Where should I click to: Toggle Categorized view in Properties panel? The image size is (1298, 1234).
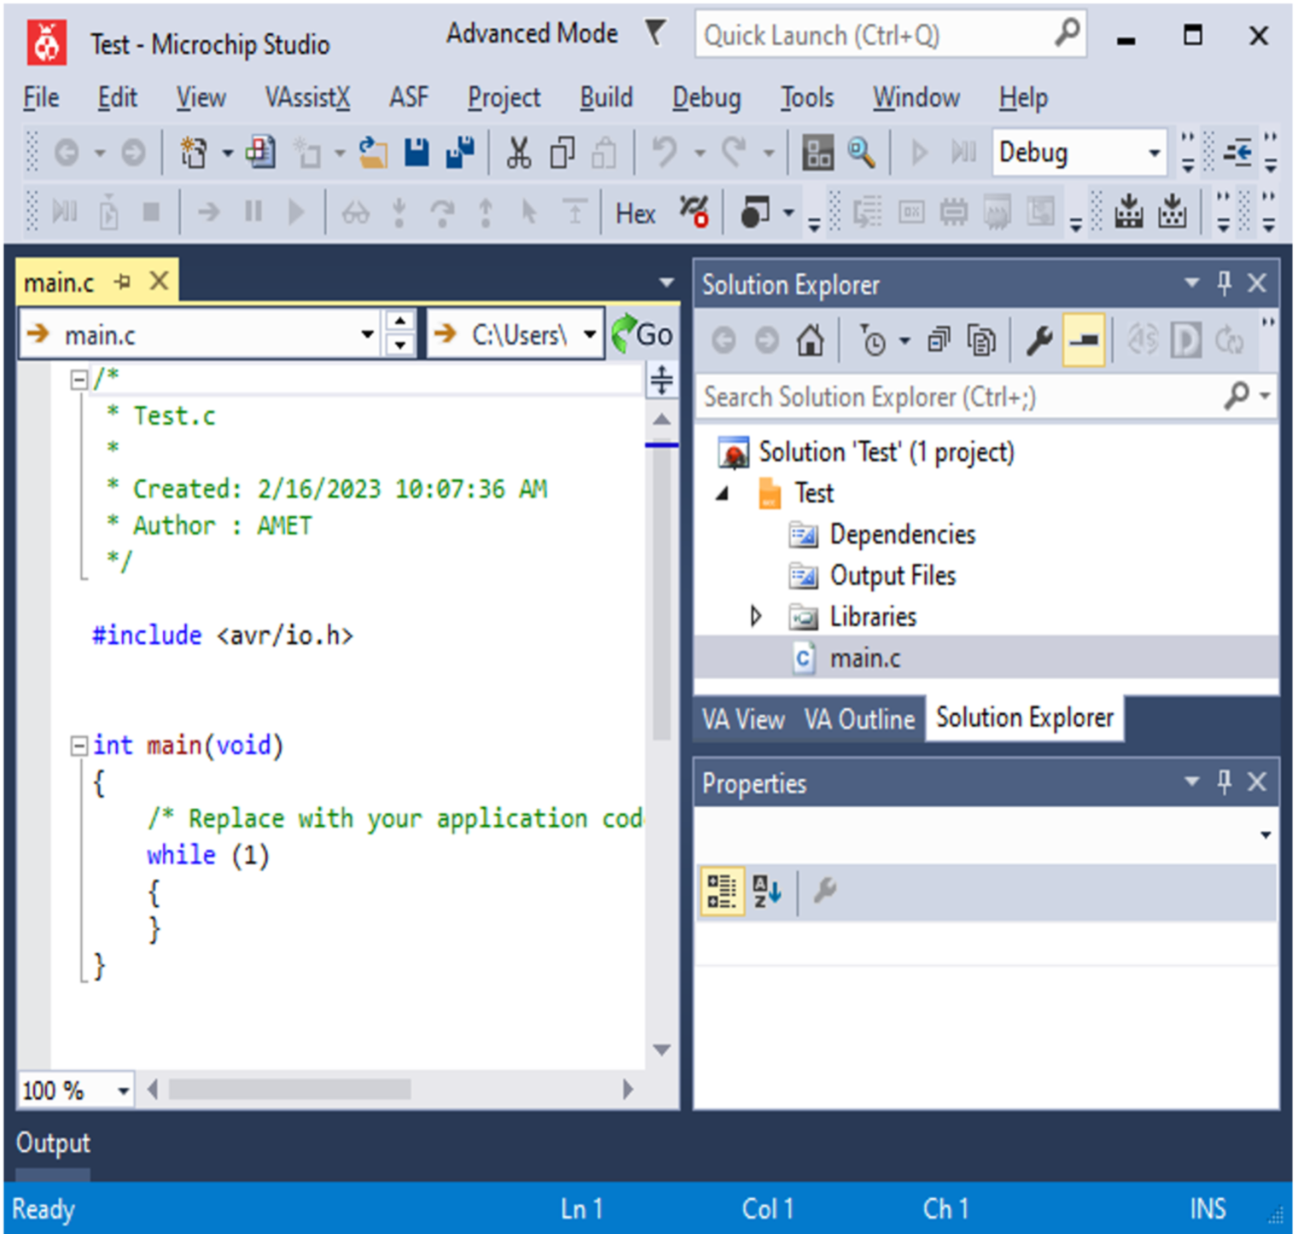(722, 892)
